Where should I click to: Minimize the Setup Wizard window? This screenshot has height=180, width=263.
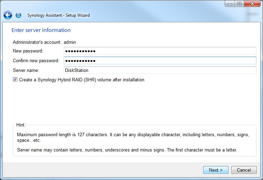(230, 3)
